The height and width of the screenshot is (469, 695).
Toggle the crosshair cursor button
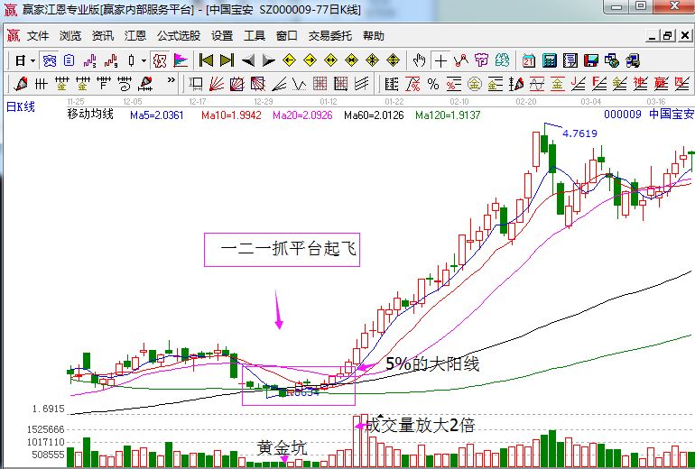pos(440,61)
